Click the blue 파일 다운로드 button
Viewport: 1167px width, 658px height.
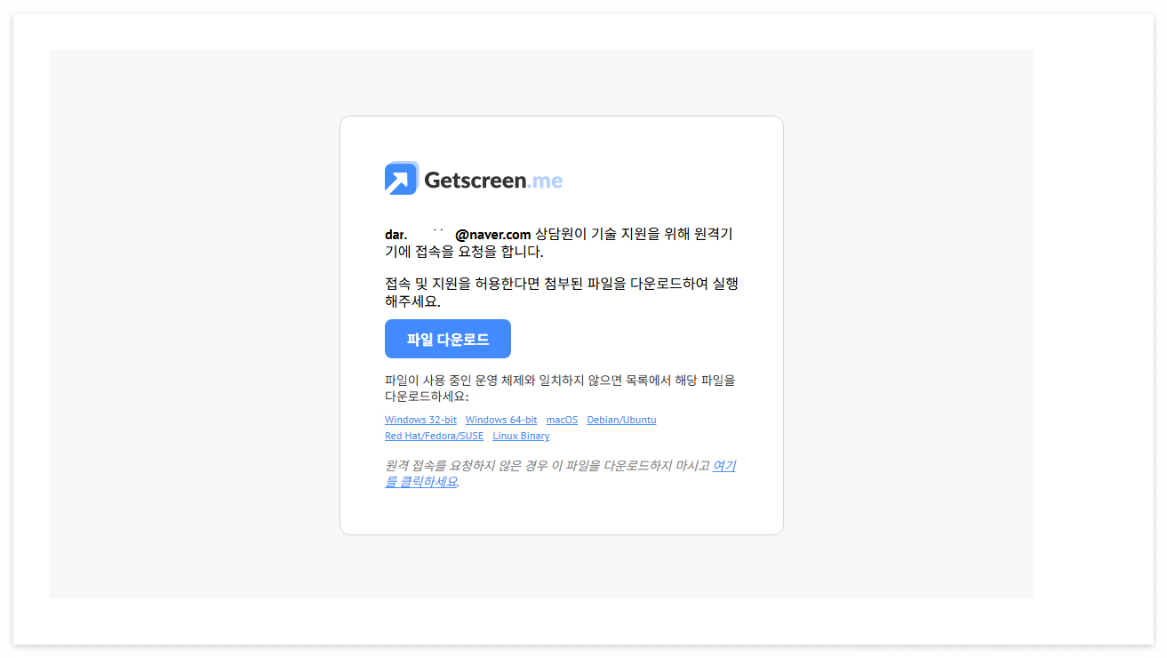[x=448, y=339]
